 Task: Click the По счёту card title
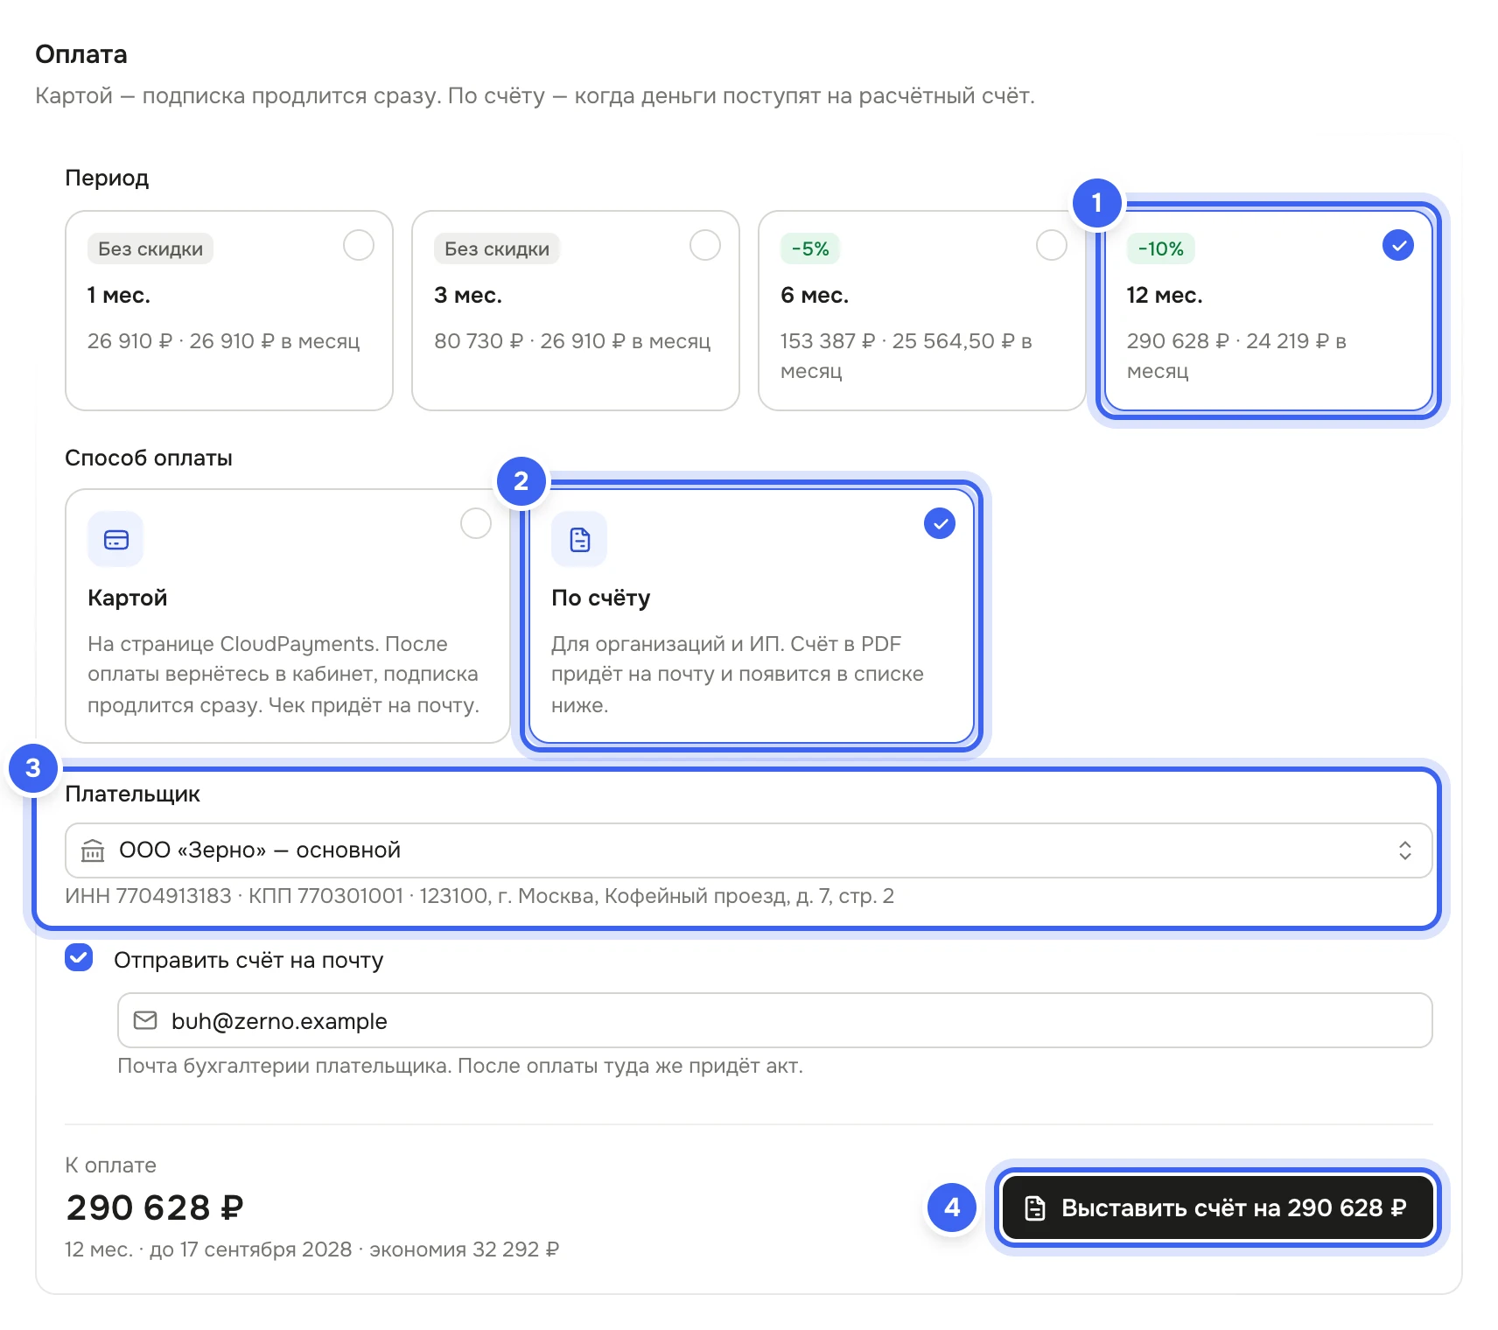(x=601, y=598)
